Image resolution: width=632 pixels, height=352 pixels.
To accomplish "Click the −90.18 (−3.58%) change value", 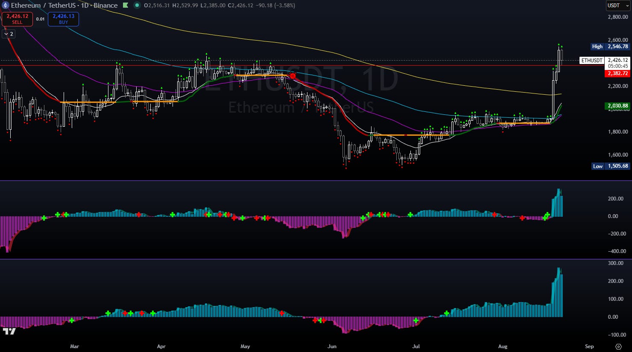I will (275, 6).
